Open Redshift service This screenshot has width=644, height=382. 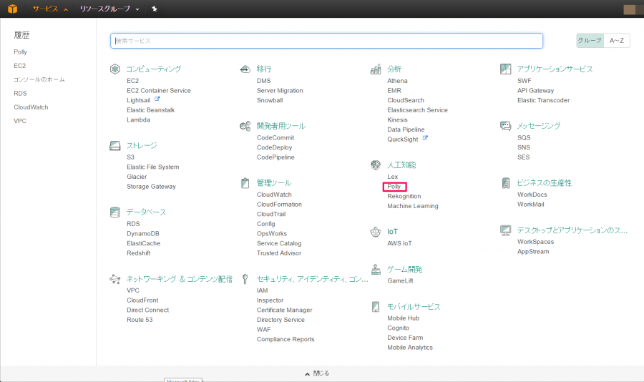pyautogui.click(x=138, y=253)
